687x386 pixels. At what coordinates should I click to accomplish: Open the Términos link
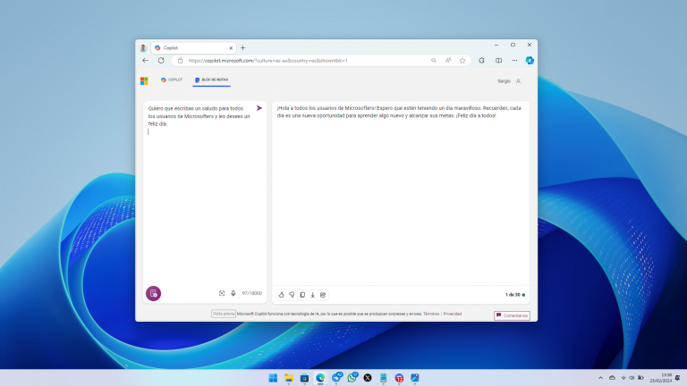pyautogui.click(x=431, y=314)
